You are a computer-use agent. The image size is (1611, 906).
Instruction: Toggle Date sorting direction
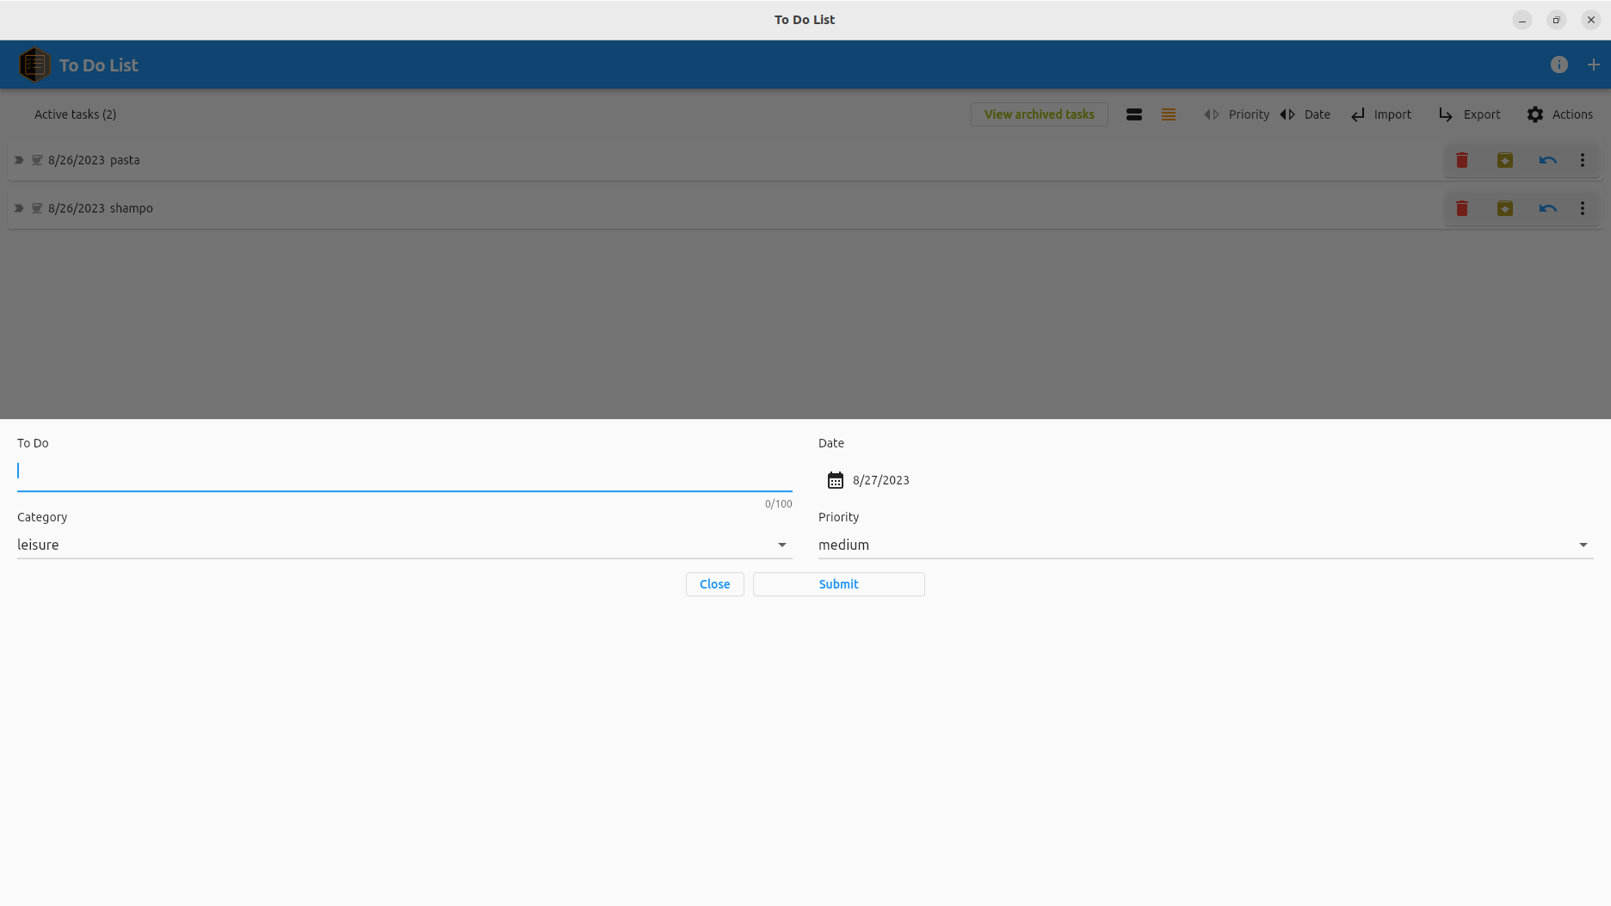(x=1287, y=114)
